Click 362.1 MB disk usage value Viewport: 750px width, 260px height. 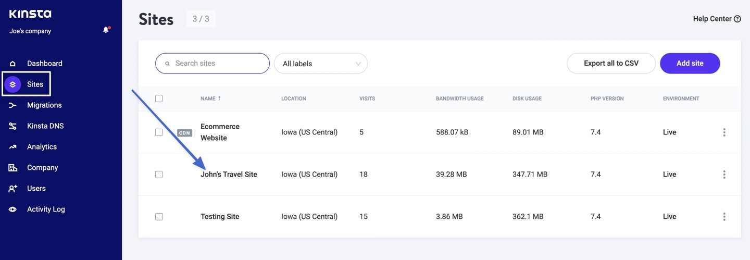(528, 216)
